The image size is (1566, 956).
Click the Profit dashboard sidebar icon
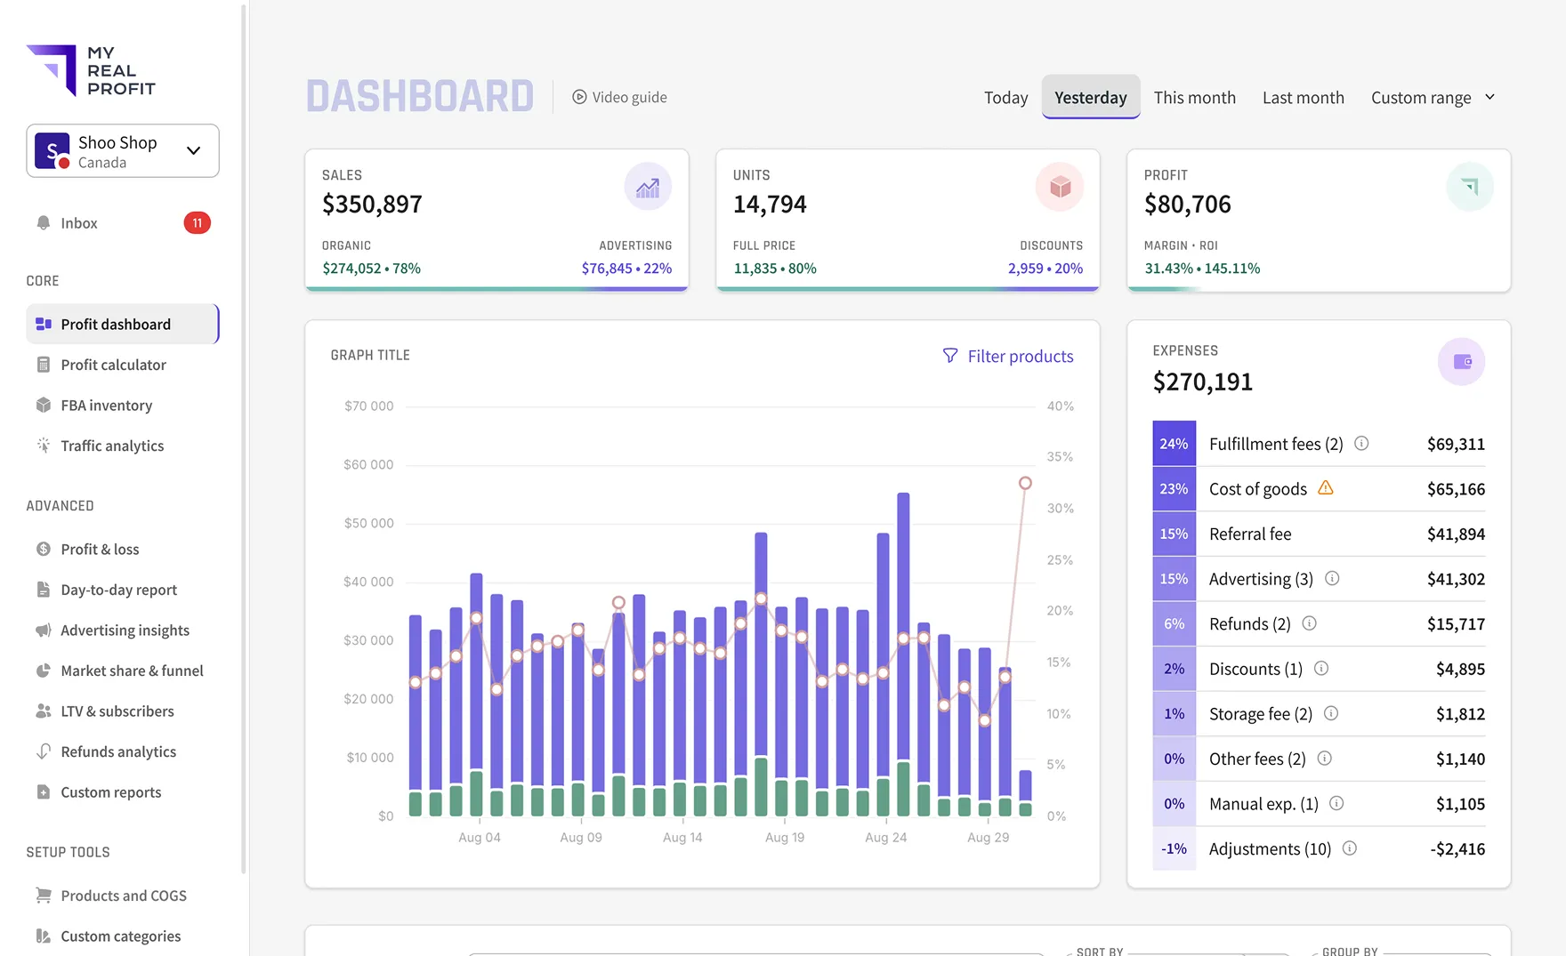coord(43,325)
